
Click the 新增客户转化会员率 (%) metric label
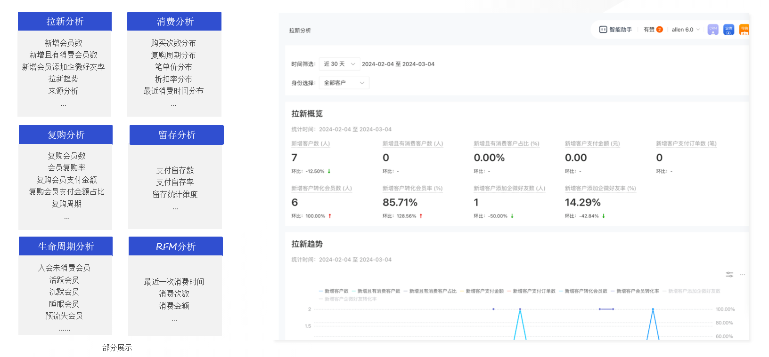point(413,188)
